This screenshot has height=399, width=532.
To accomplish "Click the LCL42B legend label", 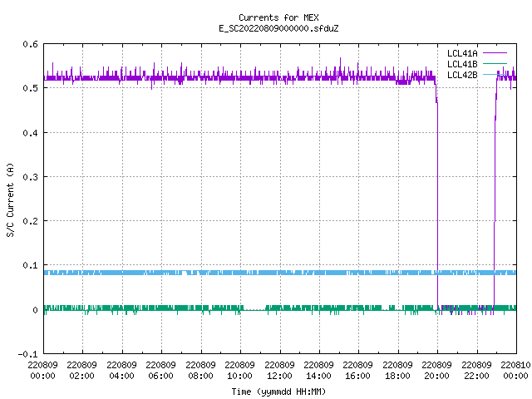I will [462, 75].
